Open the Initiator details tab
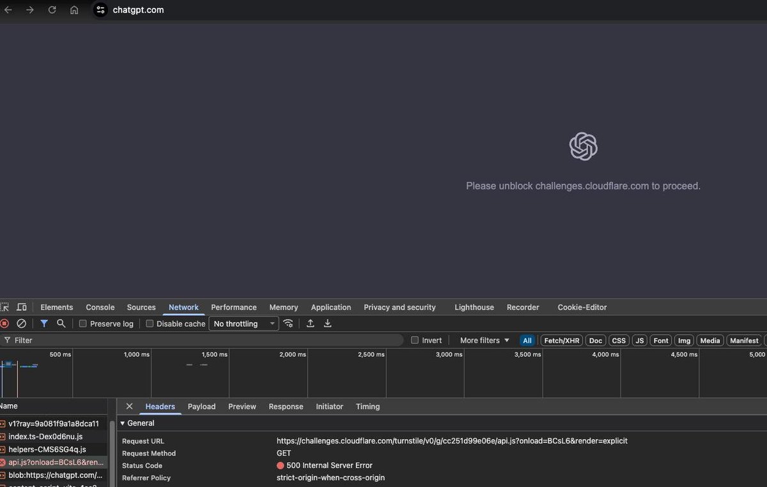Viewport: 767px width, 487px height. 329,407
